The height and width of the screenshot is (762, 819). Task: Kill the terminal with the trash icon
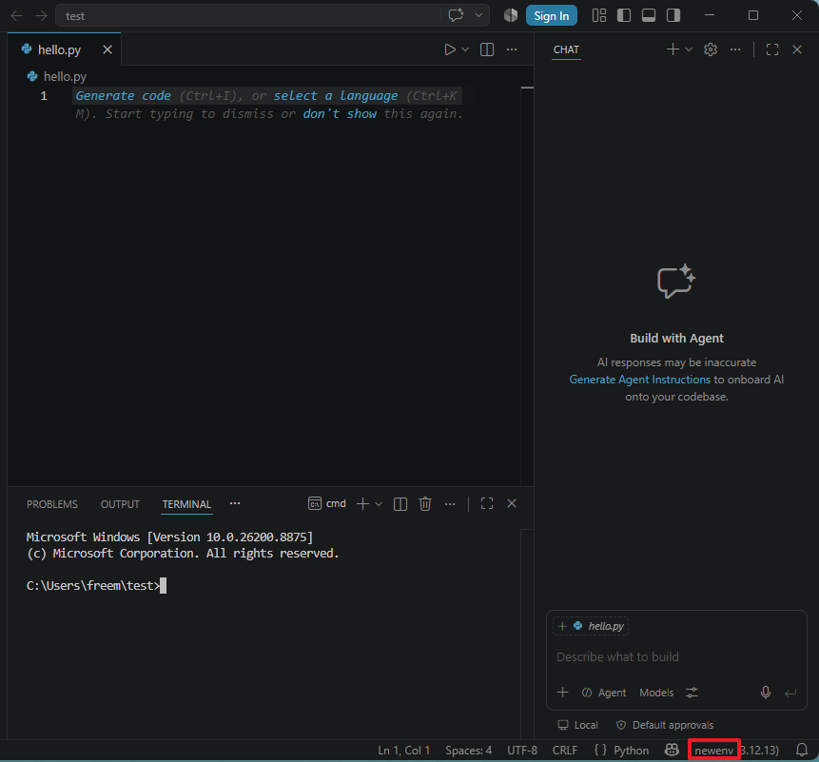click(425, 504)
